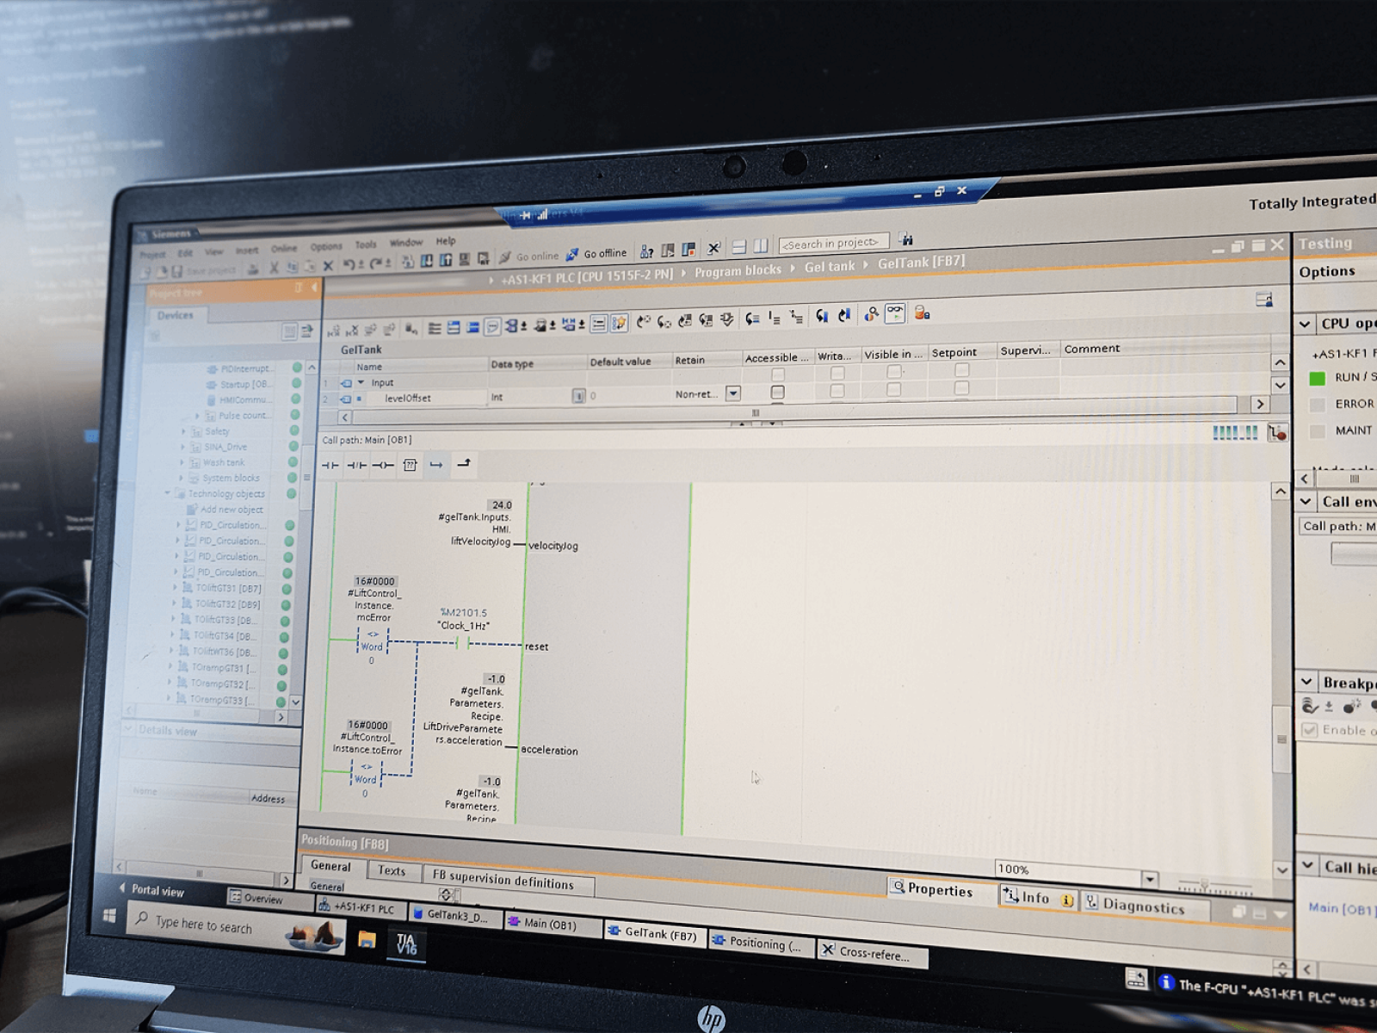
Task: Split editor space vertically
Action: [x=761, y=246]
